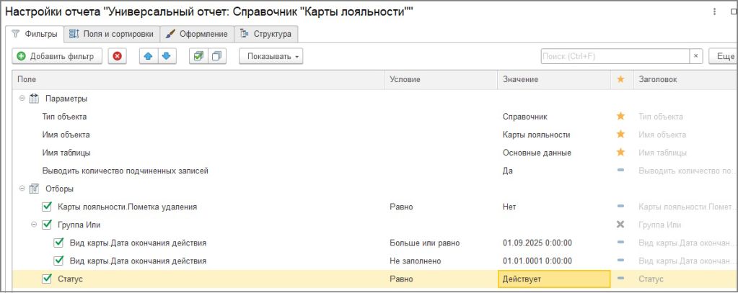This screenshot has height=293, width=738.
Task: Click the Параметры group icon
Action: [x=34, y=99]
